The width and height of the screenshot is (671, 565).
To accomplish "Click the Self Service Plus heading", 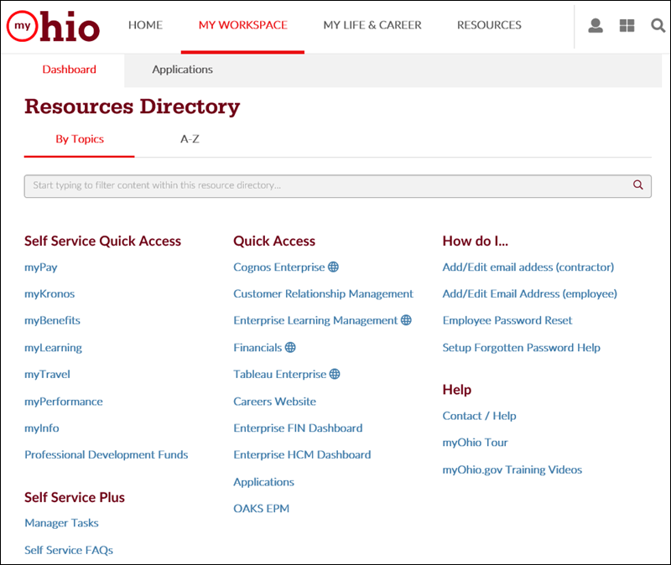I will (75, 497).
